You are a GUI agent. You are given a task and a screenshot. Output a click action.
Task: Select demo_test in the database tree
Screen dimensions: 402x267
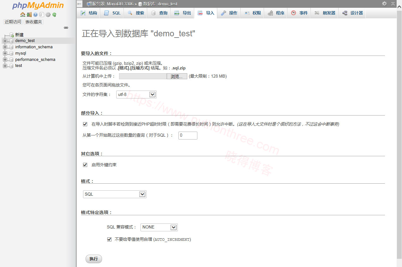[x=25, y=41]
